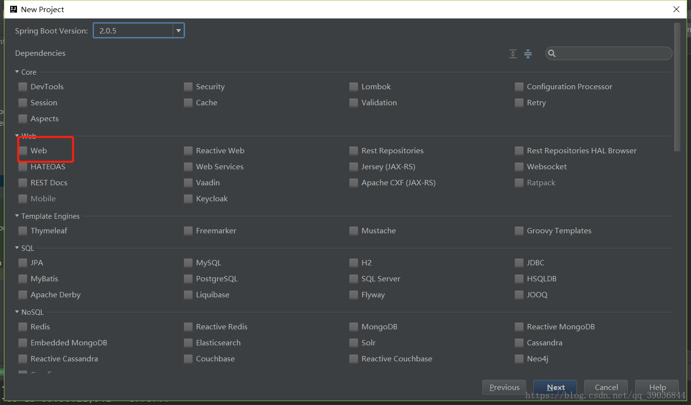Screen dimensions: 691x405
Task: Check the Vaadin checkbox
Action: [x=188, y=183]
